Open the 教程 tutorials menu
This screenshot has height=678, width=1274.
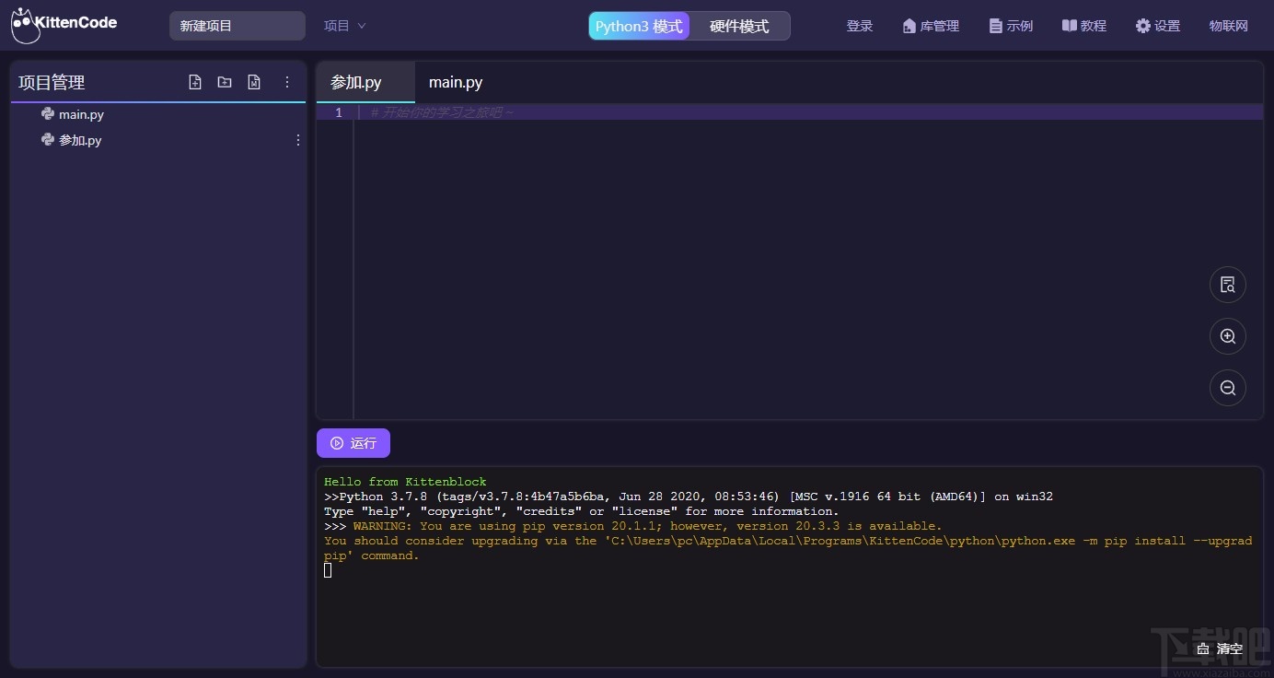[1084, 26]
